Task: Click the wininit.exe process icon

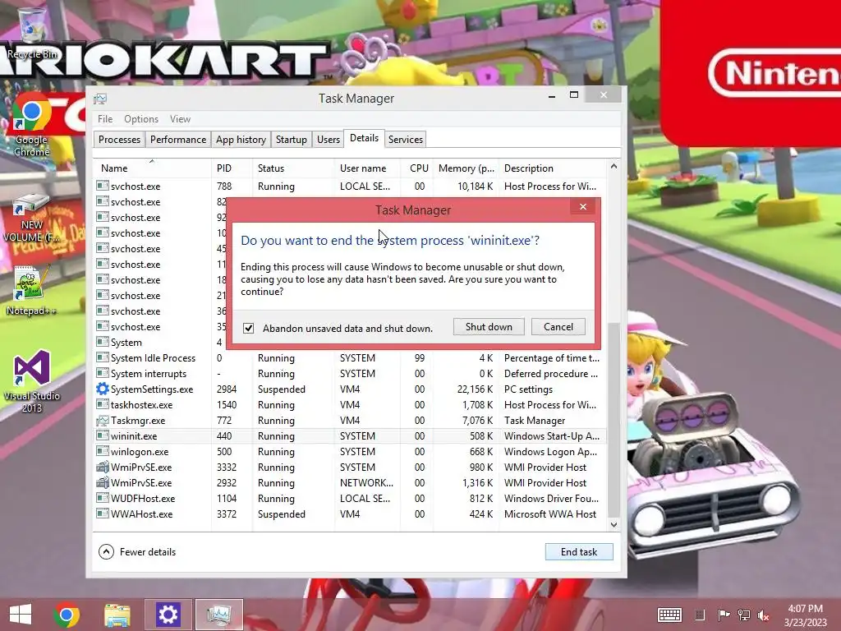Action: tap(103, 435)
